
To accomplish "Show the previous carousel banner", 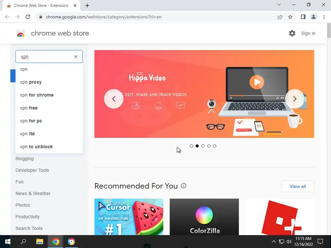I will (113, 99).
